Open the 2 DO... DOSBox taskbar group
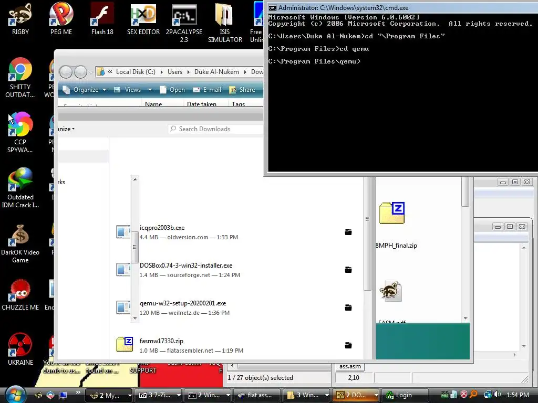The height and width of the screenshot is (403, 538). coord(356,395)
